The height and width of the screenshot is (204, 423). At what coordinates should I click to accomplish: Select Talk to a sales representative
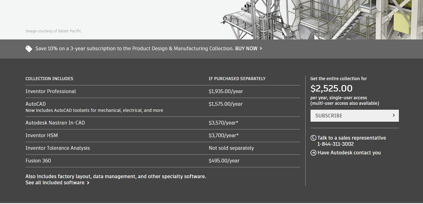pos(352,138)
